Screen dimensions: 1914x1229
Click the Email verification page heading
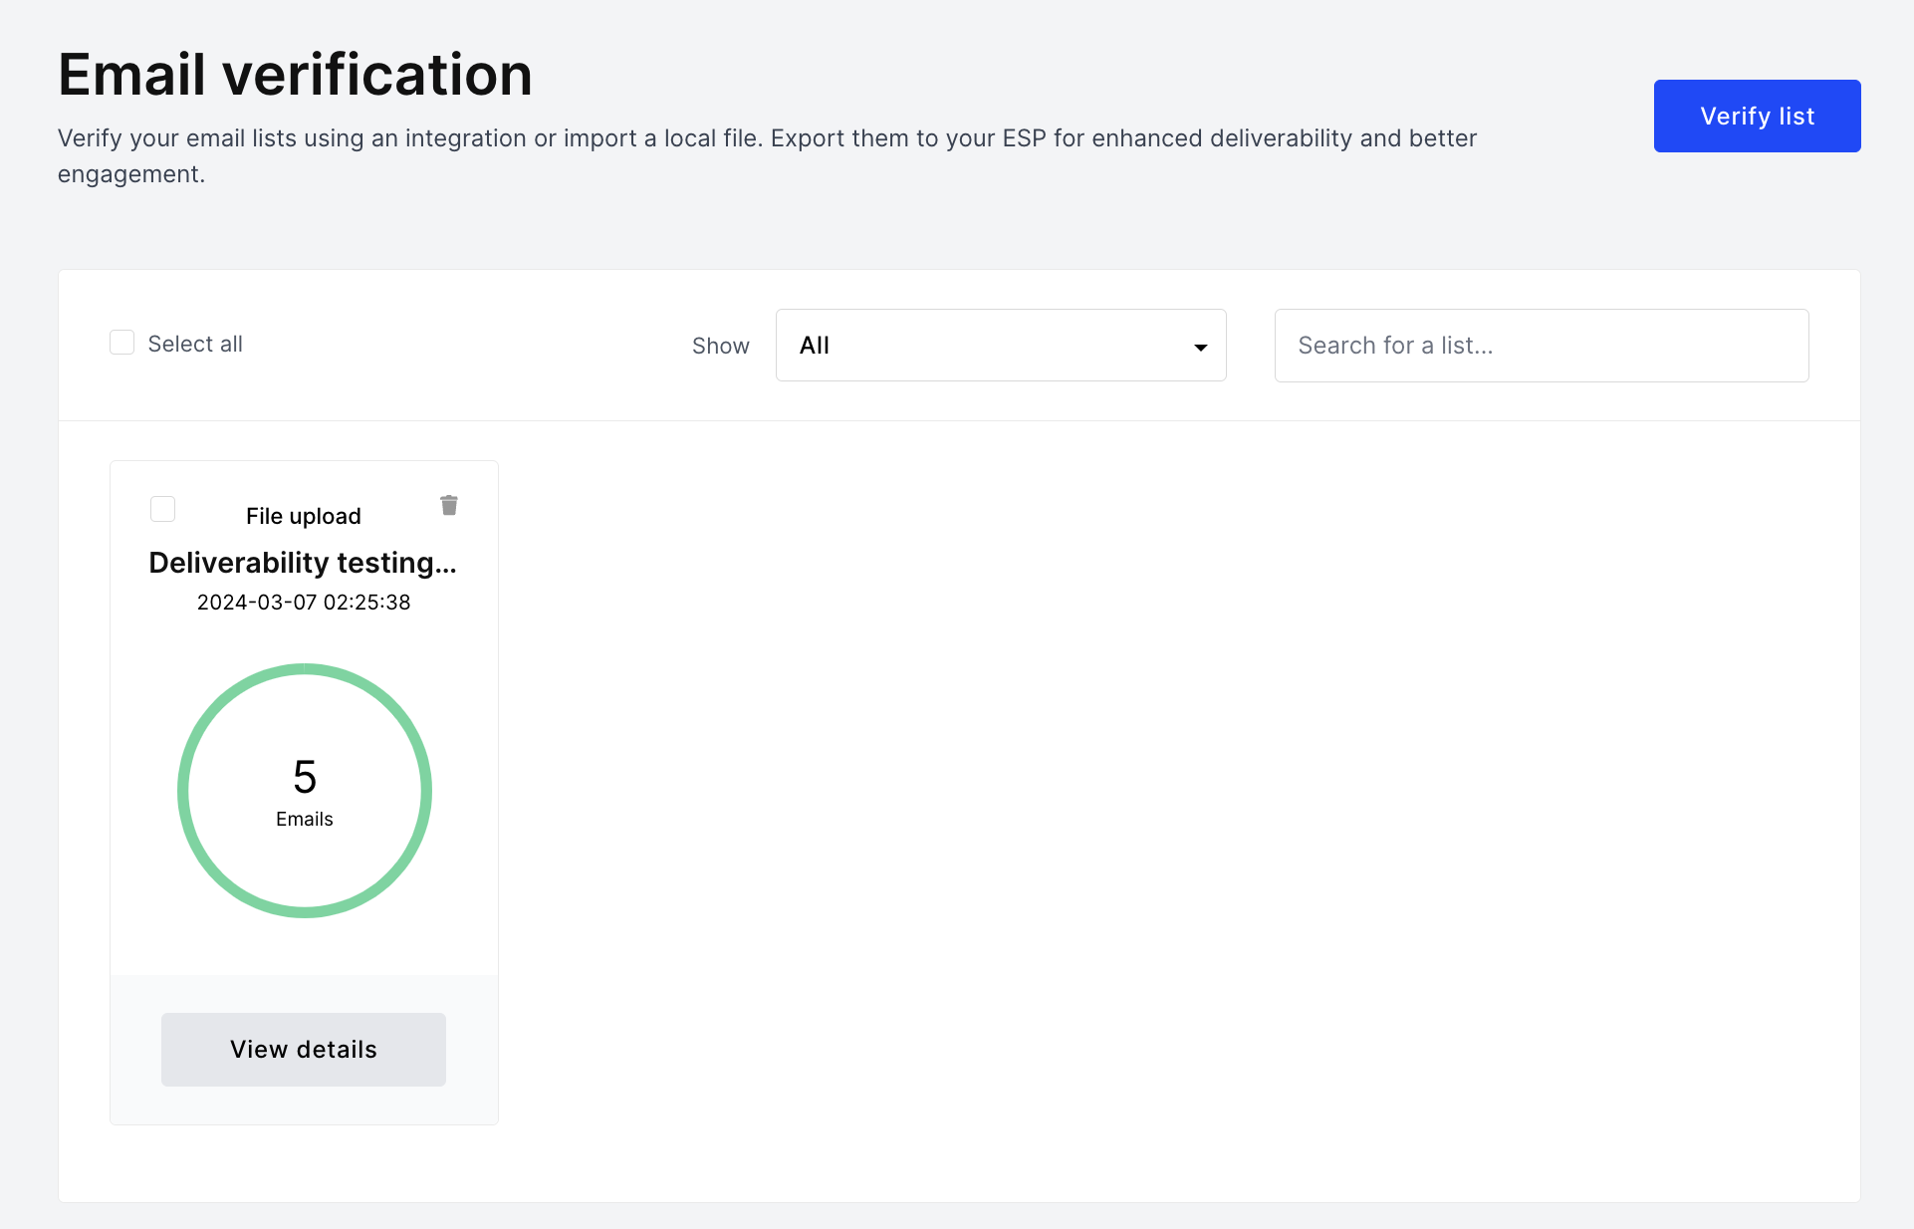(295, 75)
